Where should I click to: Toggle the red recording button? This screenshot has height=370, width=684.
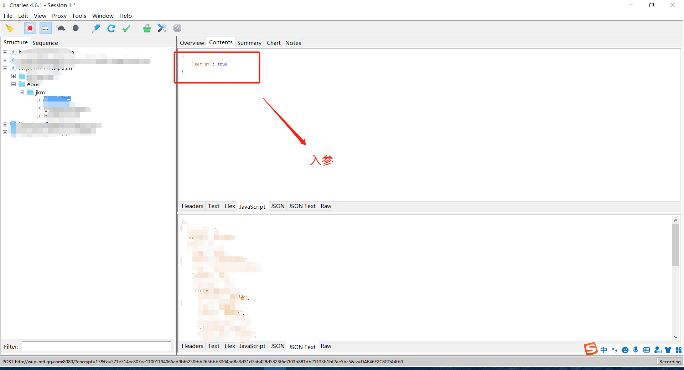(30, 28)
